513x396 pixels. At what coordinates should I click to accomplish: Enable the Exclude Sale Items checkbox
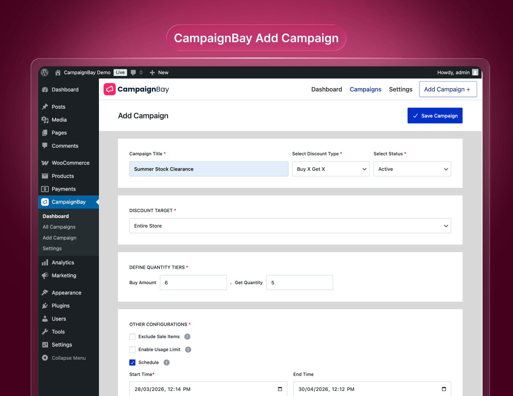point(133,337)
